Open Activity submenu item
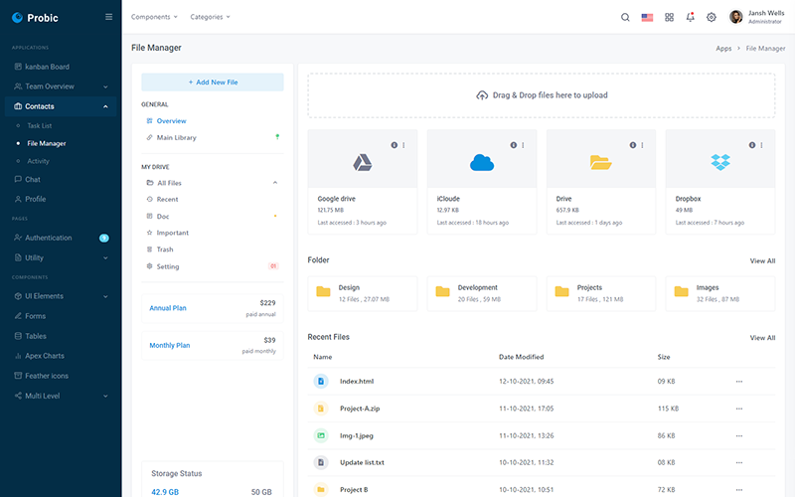795x497 pixels. coord(38,161)
